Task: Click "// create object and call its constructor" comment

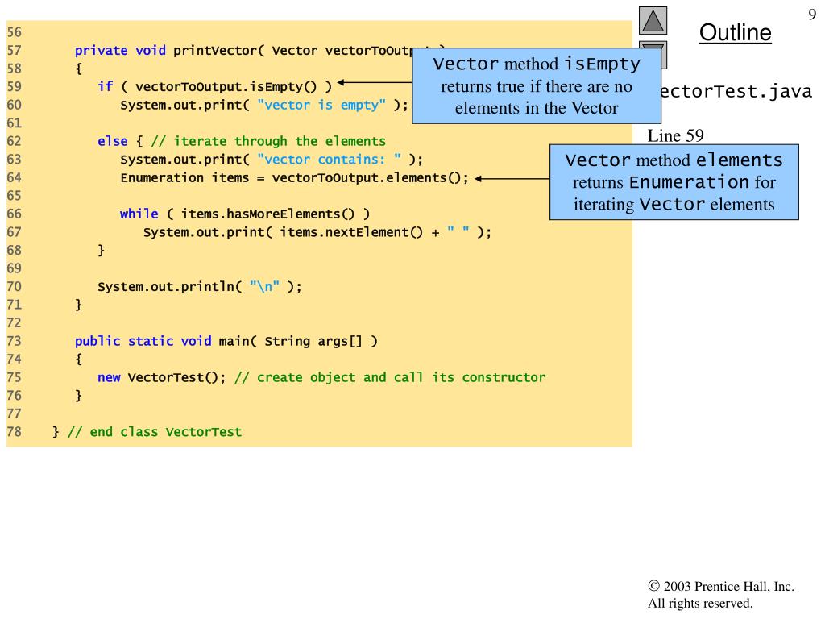Action: click(x=390, y=377)
